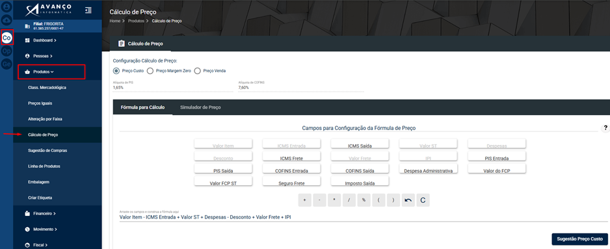Add COFINS Entrada field to formula

tap(291, 169)
